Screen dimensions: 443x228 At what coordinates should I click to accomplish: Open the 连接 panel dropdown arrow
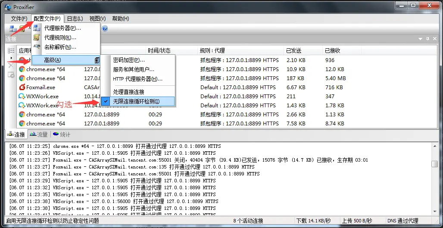pos(421,39)
